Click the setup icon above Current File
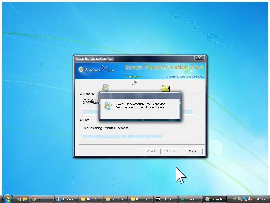The image size is (270, 203). coord(106,87)
